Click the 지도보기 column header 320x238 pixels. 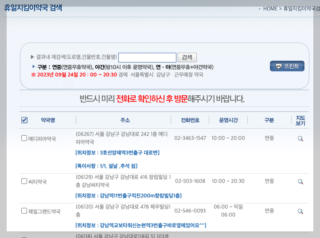coord(300,121)
